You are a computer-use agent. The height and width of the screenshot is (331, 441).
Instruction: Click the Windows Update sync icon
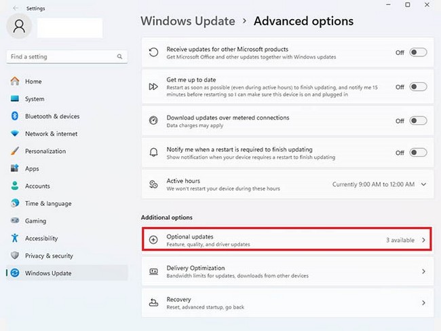(15, 273)
